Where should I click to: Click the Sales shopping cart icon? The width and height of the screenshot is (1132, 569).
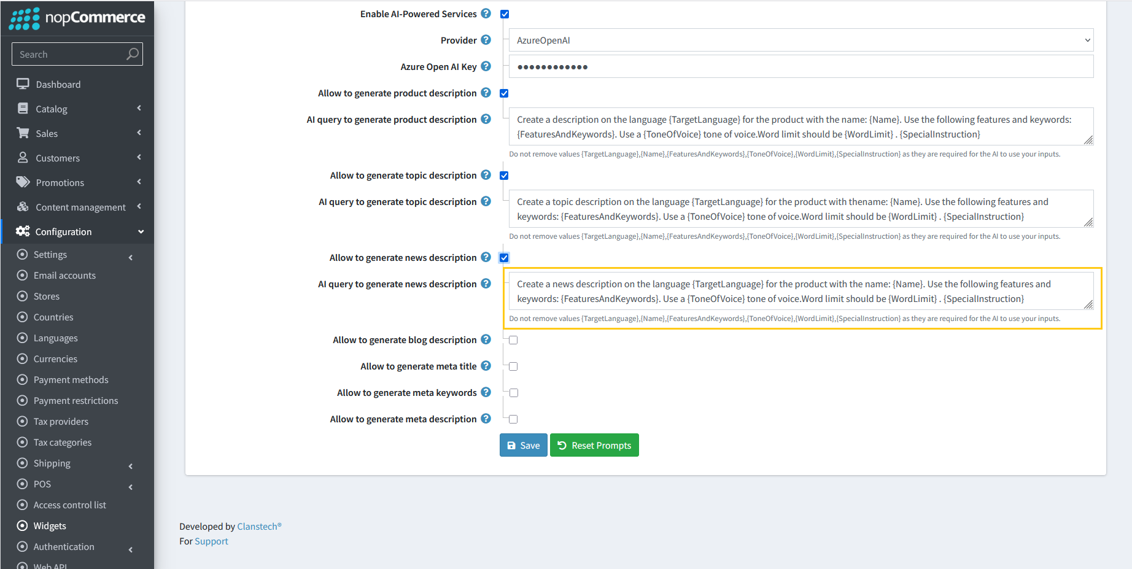(x=23, y=133)
